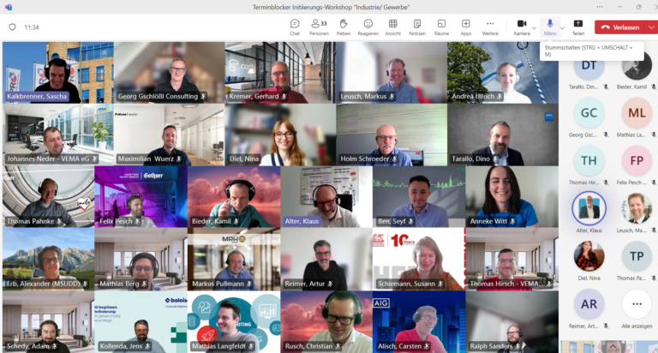Open the dropdown beside the Verlassen button
658x353 pixels.
tap(652, 27)
